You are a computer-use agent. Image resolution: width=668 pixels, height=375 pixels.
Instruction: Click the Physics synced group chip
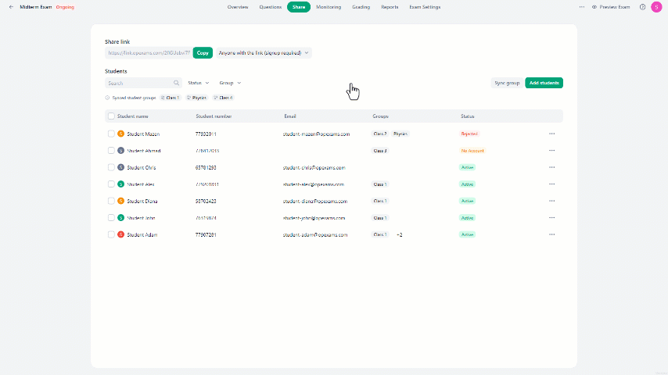click(197, 98)
